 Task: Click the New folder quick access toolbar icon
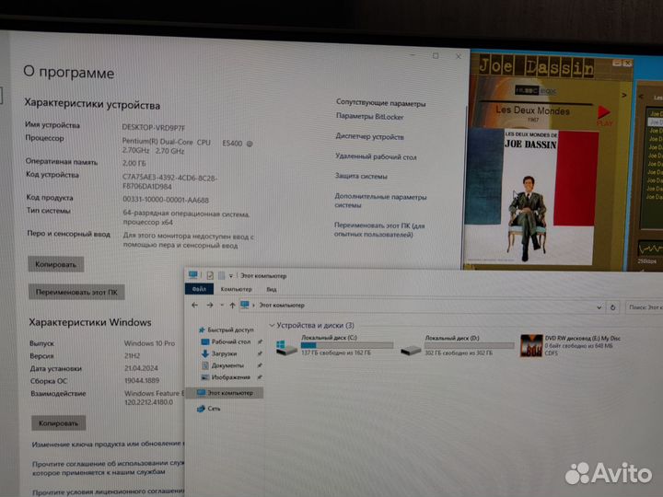221,275
